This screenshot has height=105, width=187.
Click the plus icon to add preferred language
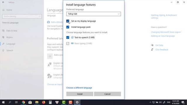[x=50, y=56]
